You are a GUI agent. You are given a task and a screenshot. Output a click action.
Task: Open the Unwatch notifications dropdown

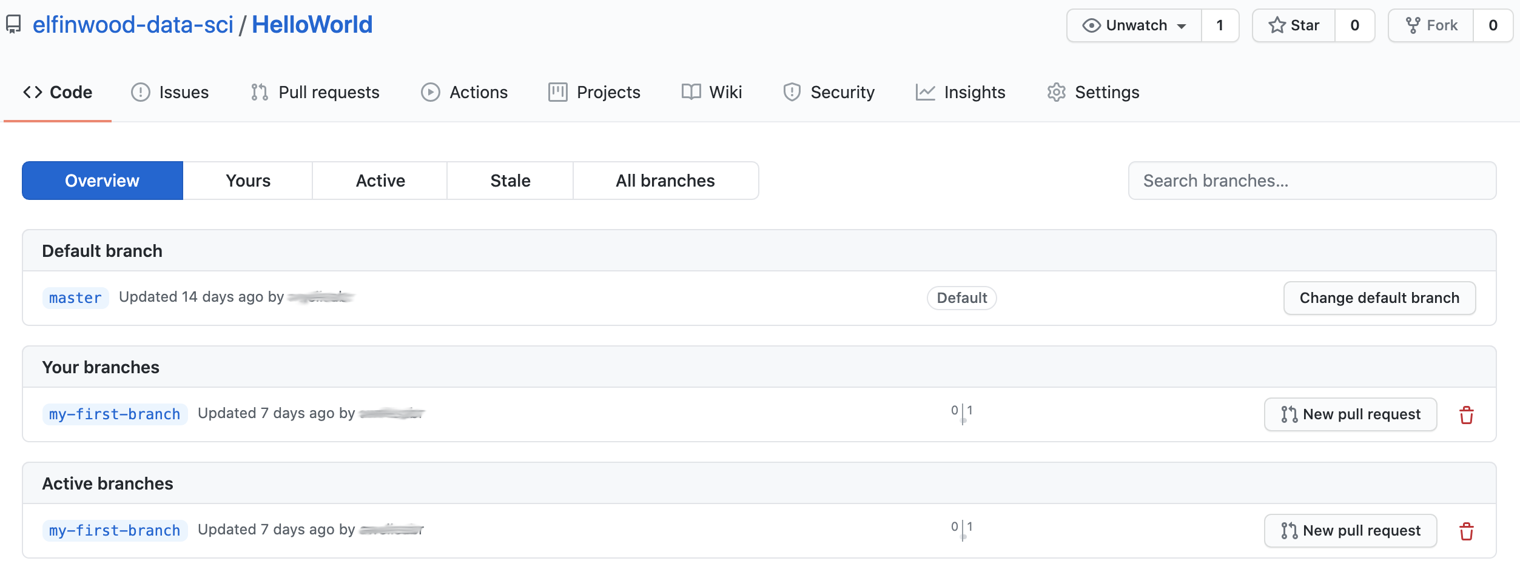point(1134,25)
